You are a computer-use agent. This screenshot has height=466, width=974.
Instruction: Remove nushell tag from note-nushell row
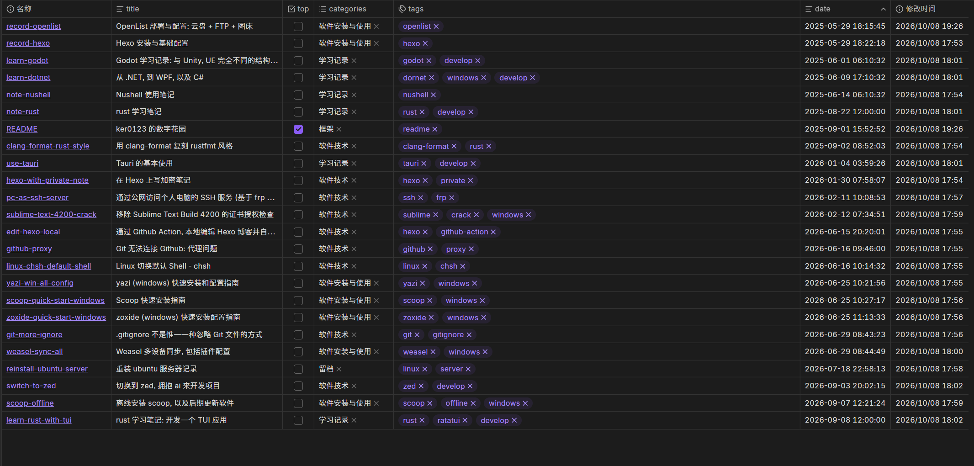pyautogui.click(x=434, y=95)
